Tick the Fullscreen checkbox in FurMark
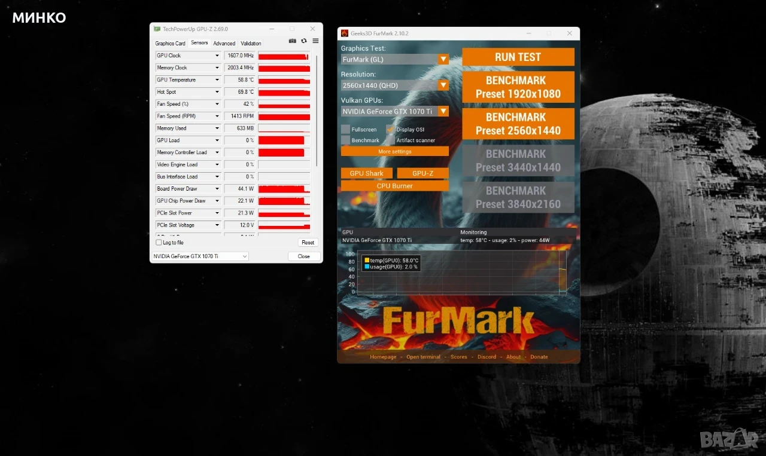This screenshot has width=766, height=456. [x=345, y=129]
